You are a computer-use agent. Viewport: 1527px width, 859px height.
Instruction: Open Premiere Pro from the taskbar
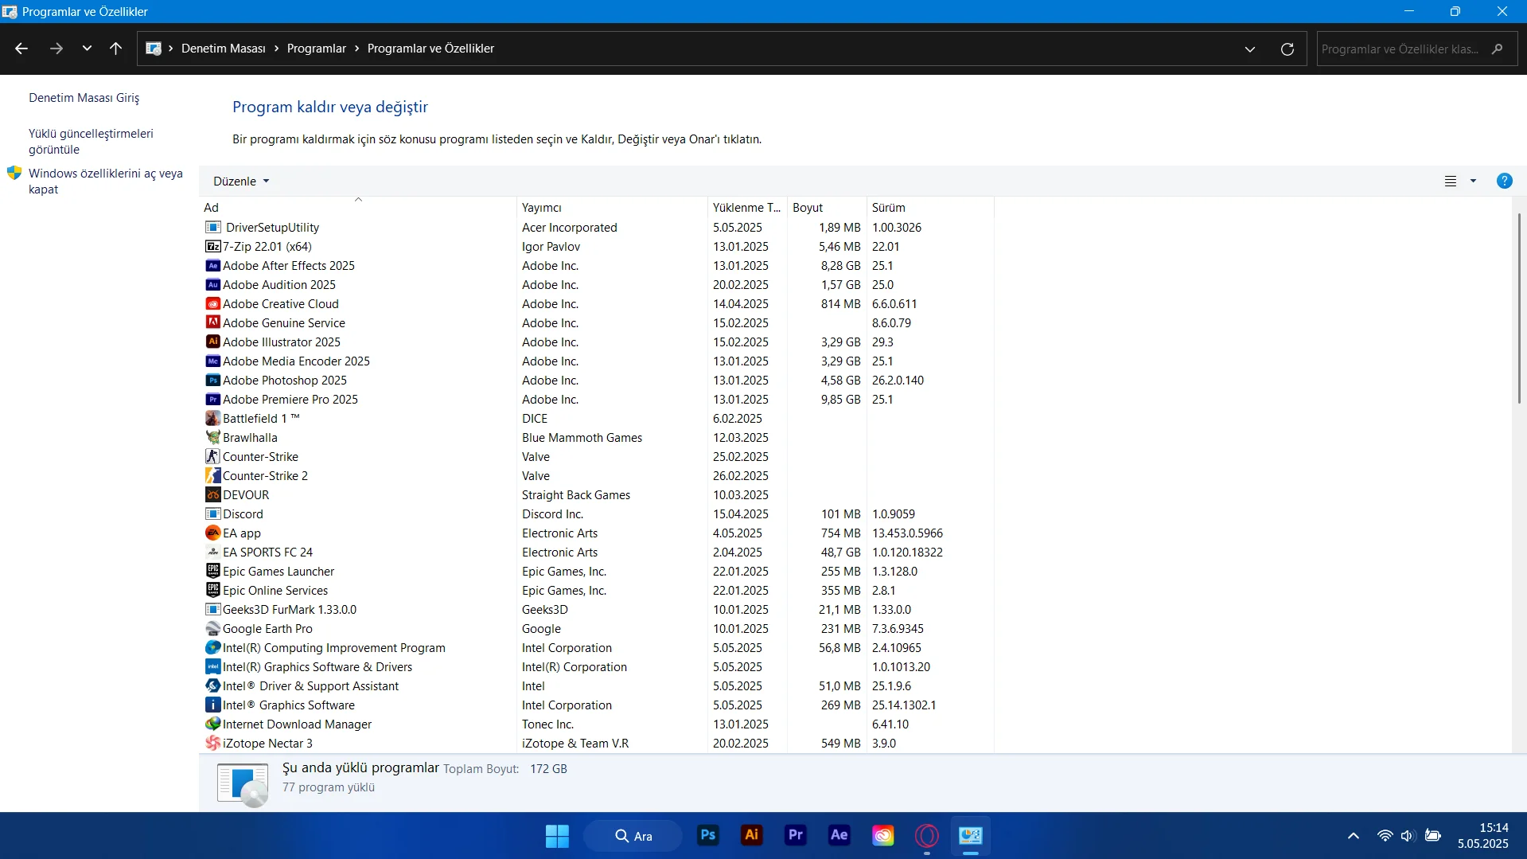point(795,835)
